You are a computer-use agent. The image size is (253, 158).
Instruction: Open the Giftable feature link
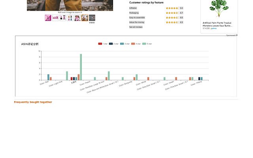point(133,8)
